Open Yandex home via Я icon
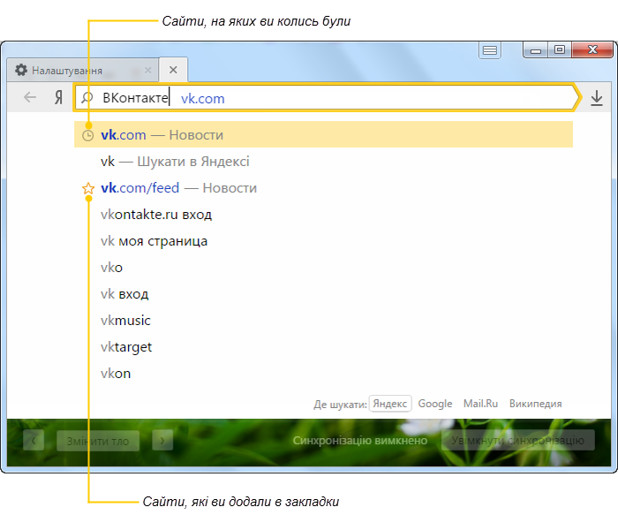The image size is (618, 530). pos(59,97)
